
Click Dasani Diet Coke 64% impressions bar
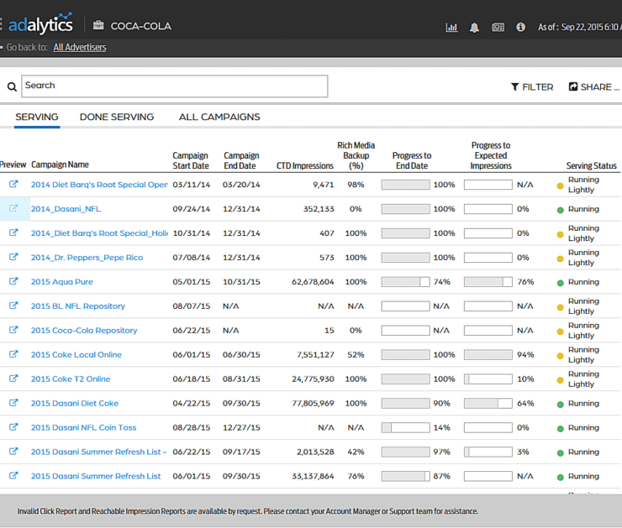click(x=488, y=403)
